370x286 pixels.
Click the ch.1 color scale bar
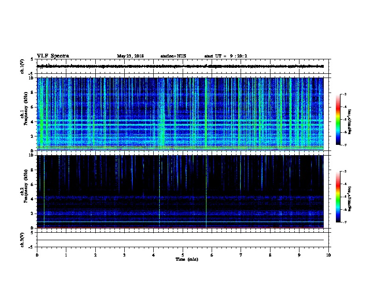pyautogui.click(x=338, y=120)
